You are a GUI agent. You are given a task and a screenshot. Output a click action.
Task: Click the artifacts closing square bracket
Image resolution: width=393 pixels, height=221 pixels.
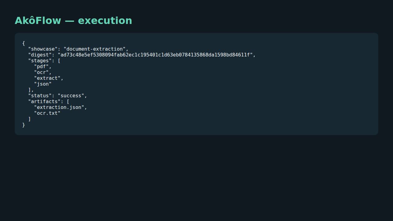[x=29, y=119]
